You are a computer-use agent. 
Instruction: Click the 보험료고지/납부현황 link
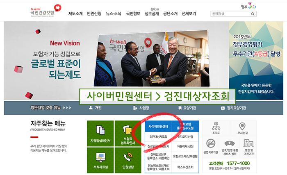tap(185, 156)
